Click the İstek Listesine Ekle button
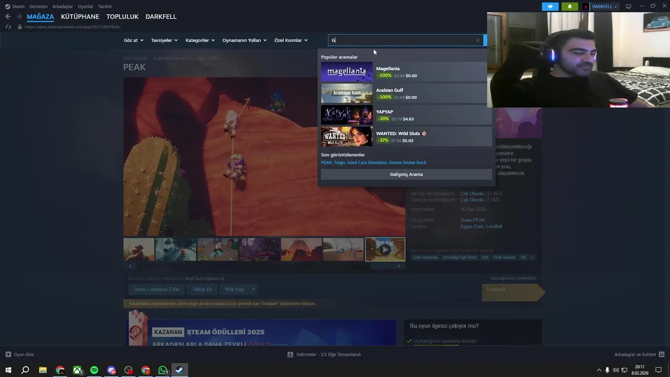This screenshot has width=670, height=377. point(157,289)
